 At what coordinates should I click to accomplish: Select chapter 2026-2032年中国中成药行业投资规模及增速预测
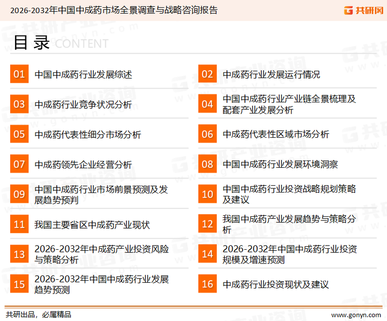tap(290, 254)
